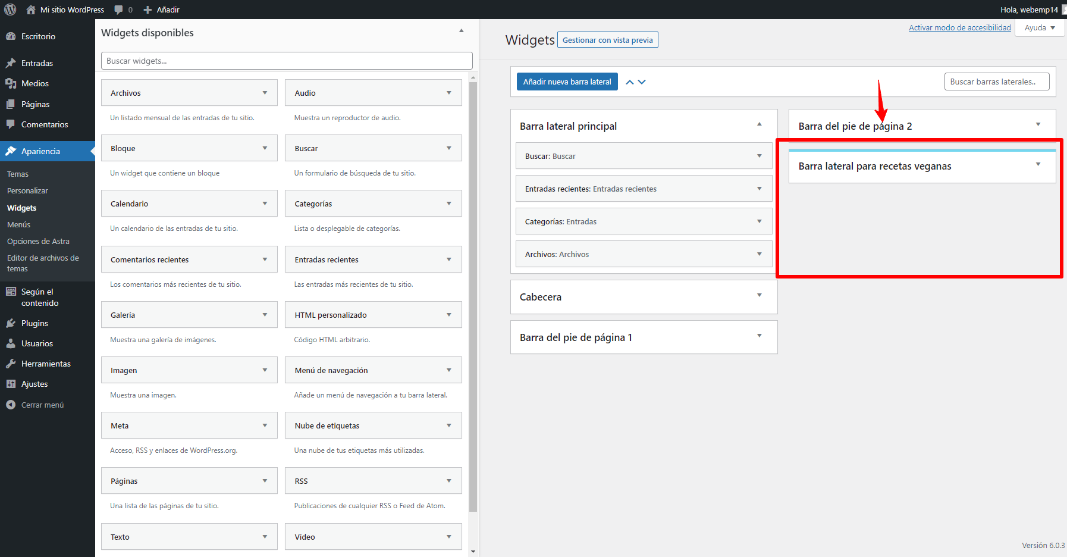Click Mi sitio WordPress site name
The width and height of the screenshot is (1067, 557).
72,10
